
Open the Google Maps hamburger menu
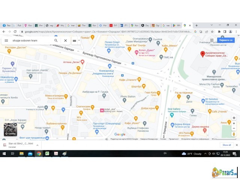(x=6, y=40)
